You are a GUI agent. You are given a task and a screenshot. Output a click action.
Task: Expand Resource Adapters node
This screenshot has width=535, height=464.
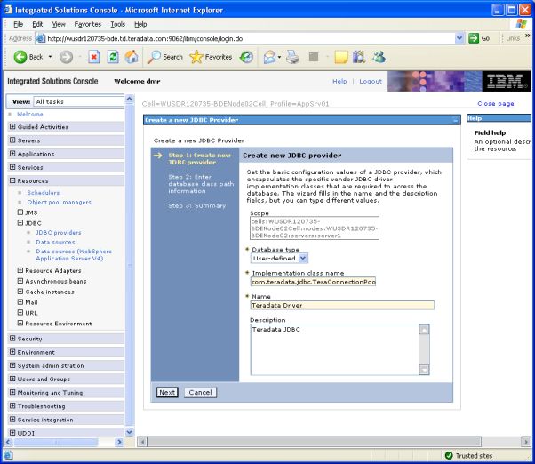(20, 270)
